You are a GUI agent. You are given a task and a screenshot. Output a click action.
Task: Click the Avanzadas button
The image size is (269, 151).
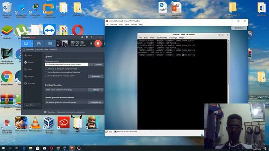(x=96, y=76)
